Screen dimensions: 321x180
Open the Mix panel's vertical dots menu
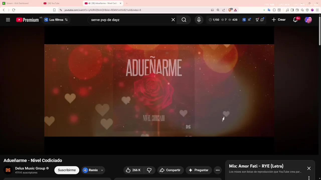coord(309,178)
